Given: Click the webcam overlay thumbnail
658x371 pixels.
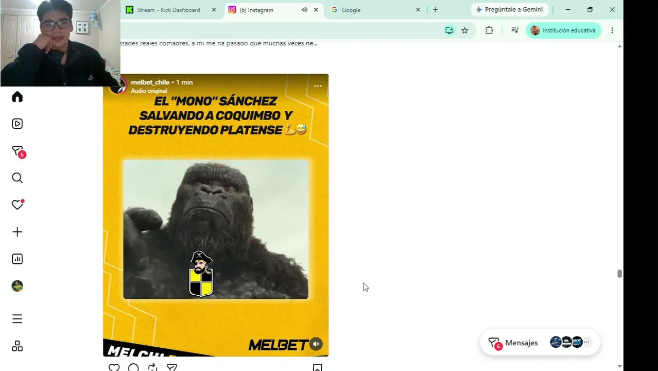Looking at the screenshot, I should tap(60, 43).
